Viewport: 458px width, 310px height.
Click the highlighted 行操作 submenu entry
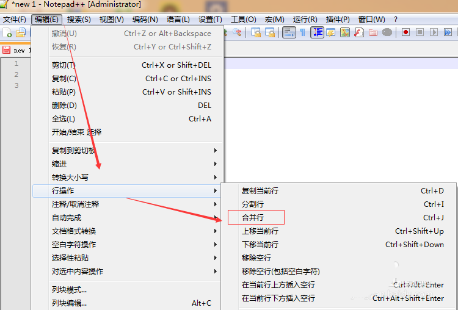[128, 191]
